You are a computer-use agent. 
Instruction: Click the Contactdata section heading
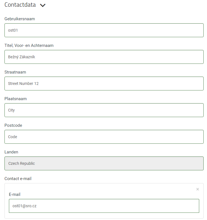[20, 5]
